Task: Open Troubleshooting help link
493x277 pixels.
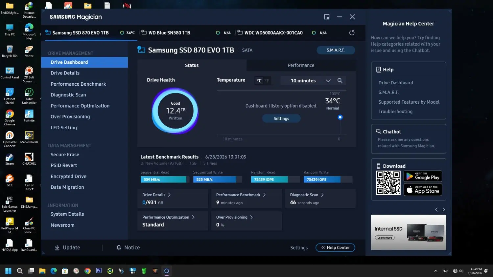Action: [x=395, y=112]
